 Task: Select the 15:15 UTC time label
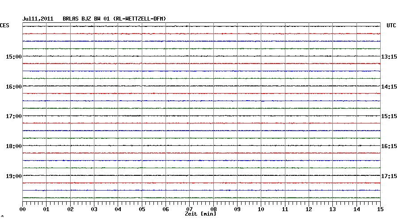(389, 116)
